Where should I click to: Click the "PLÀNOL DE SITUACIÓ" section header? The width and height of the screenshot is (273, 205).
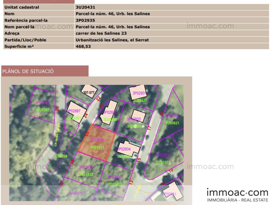[45, 71]
